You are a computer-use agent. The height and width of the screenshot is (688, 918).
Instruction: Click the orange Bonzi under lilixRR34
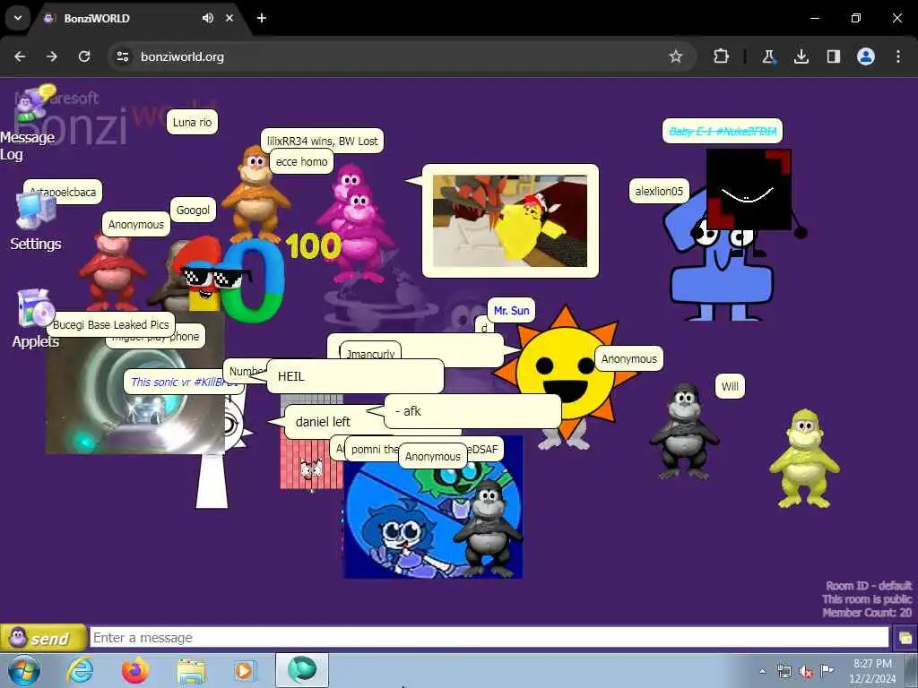pyautogui.click(x=255, y=196)
